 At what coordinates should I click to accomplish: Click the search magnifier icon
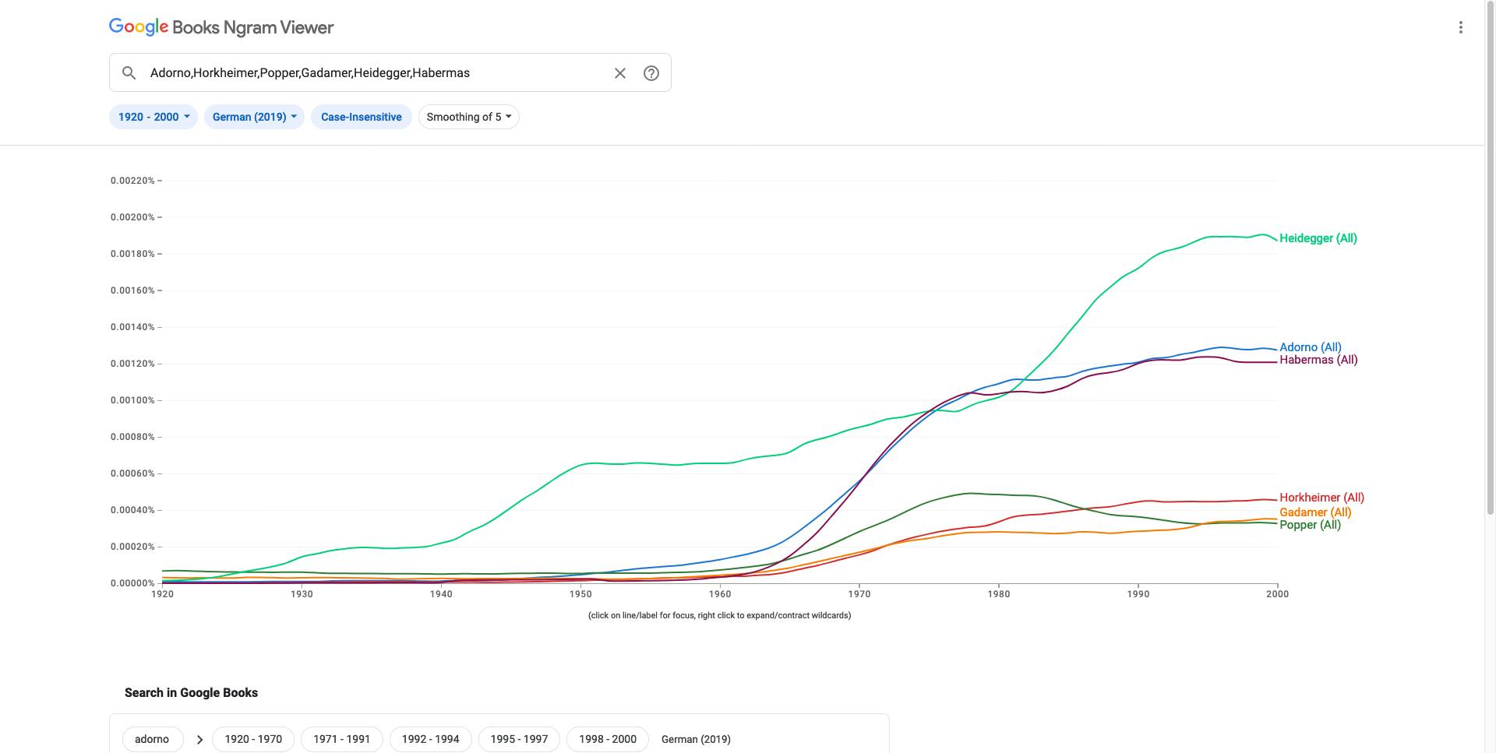pos(129,72)
